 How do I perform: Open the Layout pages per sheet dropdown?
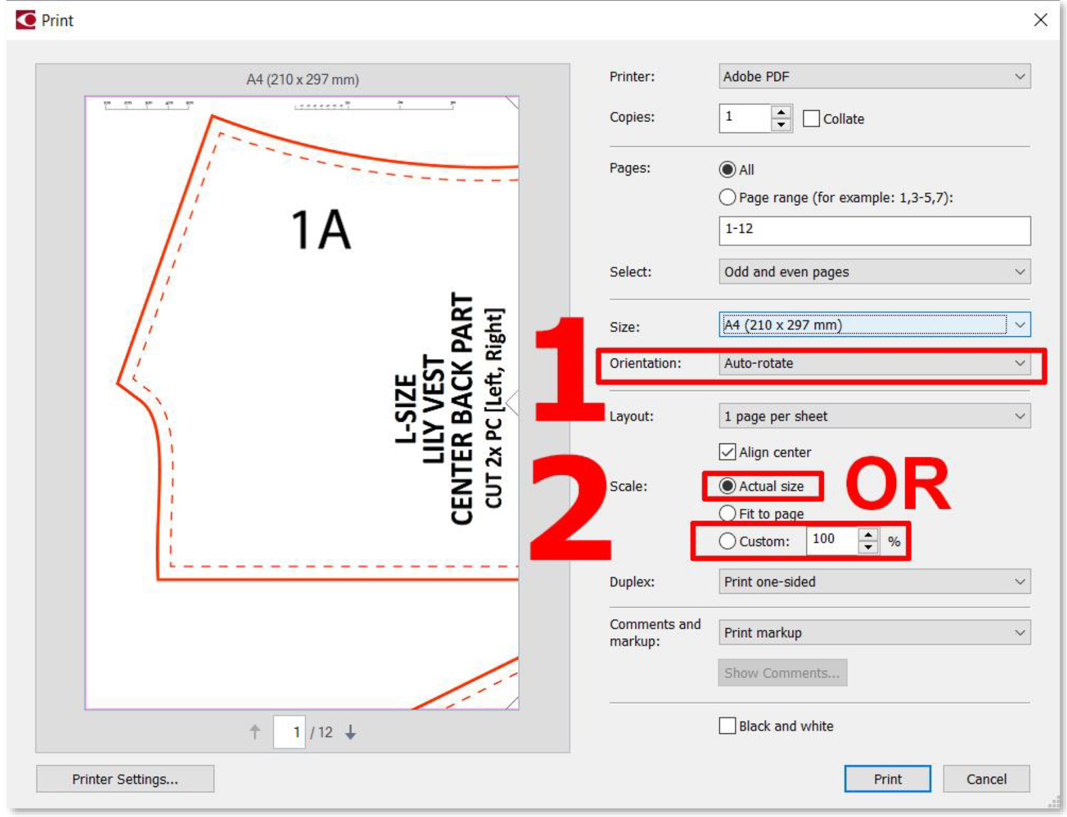pyautogui.click(x=874, y=416)
